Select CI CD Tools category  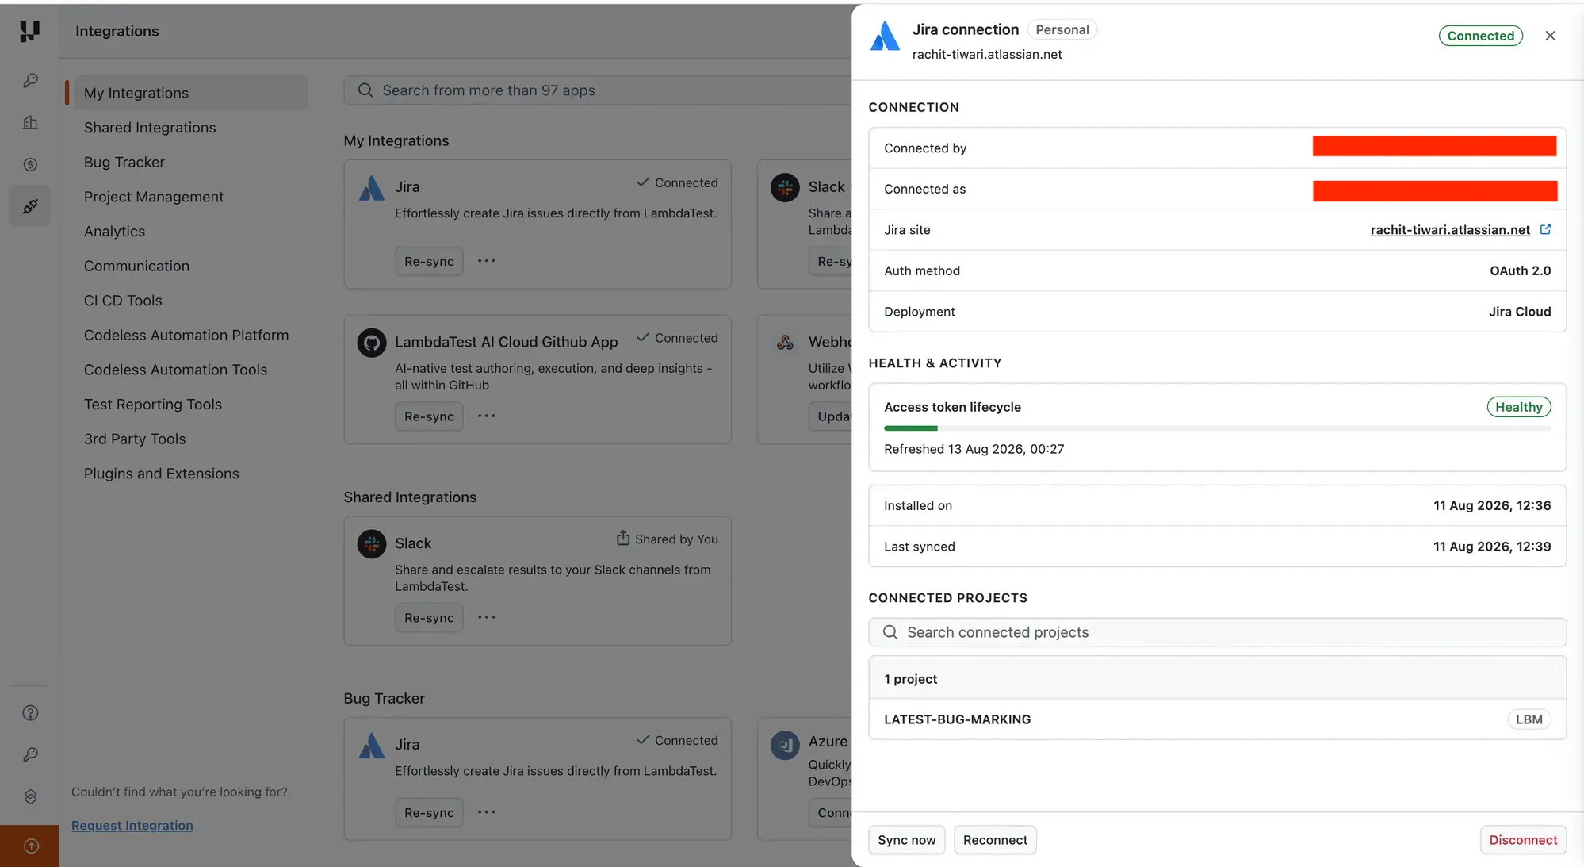[x=123, y=301]
